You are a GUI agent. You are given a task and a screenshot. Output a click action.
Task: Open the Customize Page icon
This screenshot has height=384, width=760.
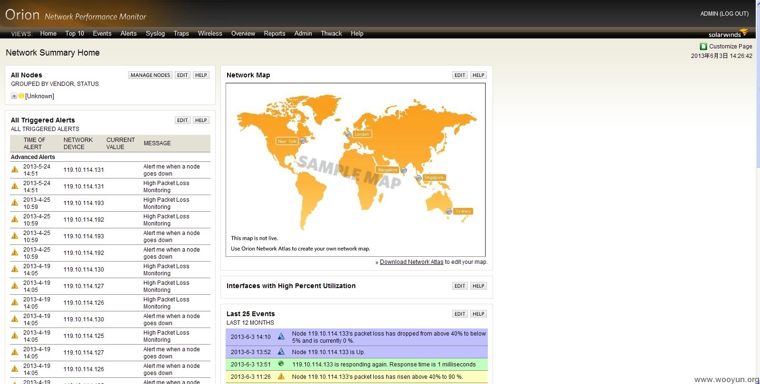point(703,47)
